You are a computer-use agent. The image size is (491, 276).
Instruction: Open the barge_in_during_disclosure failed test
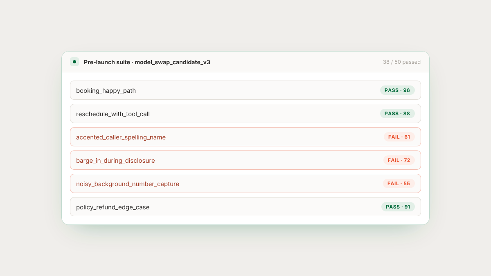point(245,160)
